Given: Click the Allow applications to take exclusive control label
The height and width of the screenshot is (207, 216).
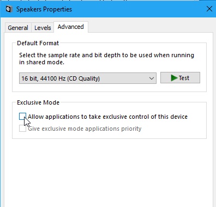Looking at the screenshot, I should click(x=107, y=117).
